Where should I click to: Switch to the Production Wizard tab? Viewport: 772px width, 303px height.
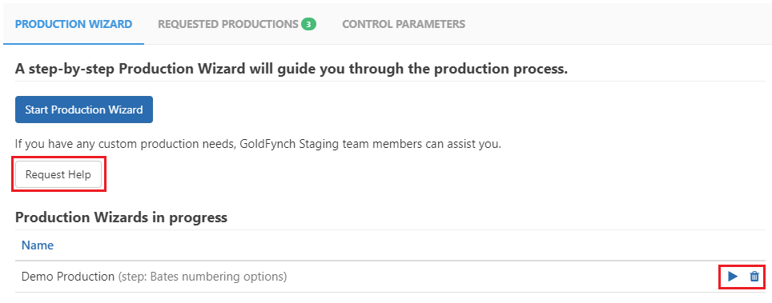pyautogui.click(x=74, y=24)
